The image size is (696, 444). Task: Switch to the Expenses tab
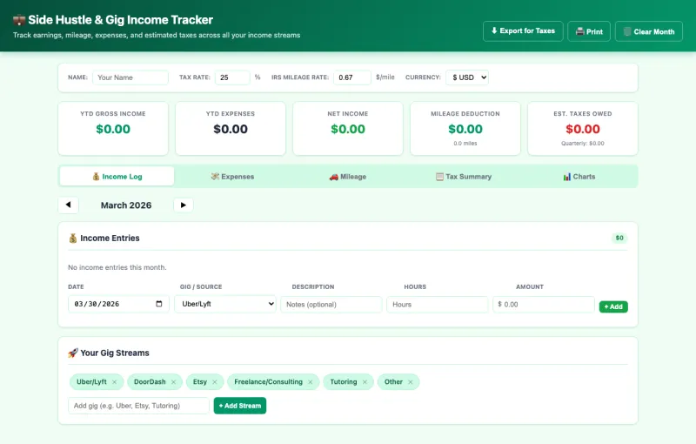(232, 177)
